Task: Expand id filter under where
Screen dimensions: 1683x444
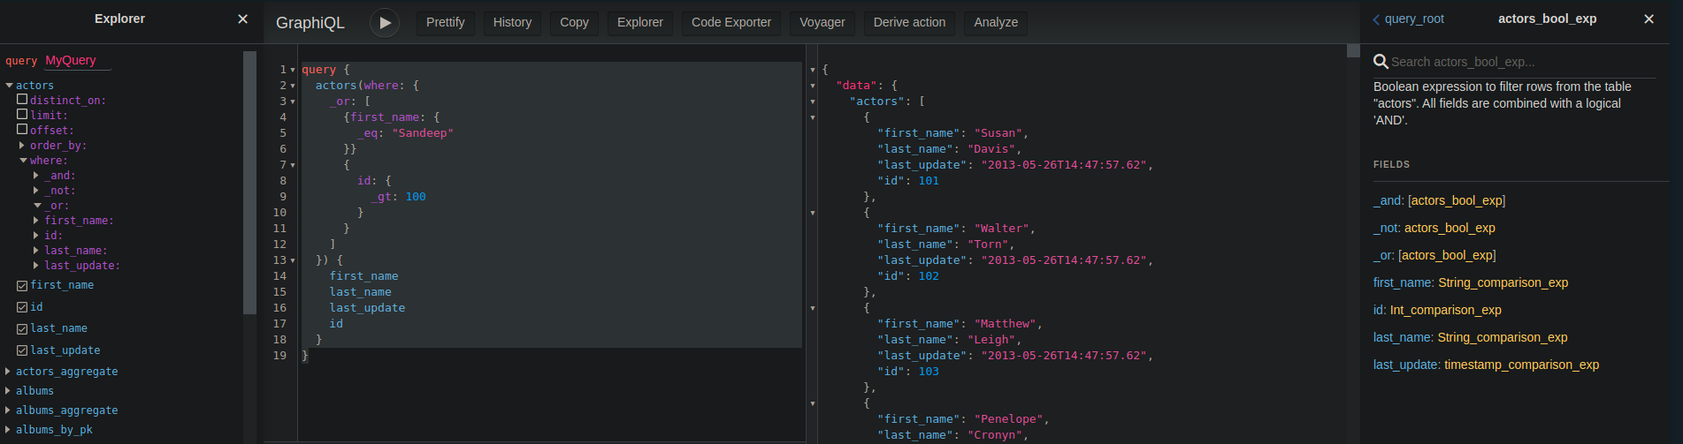Action: [36, 236]
